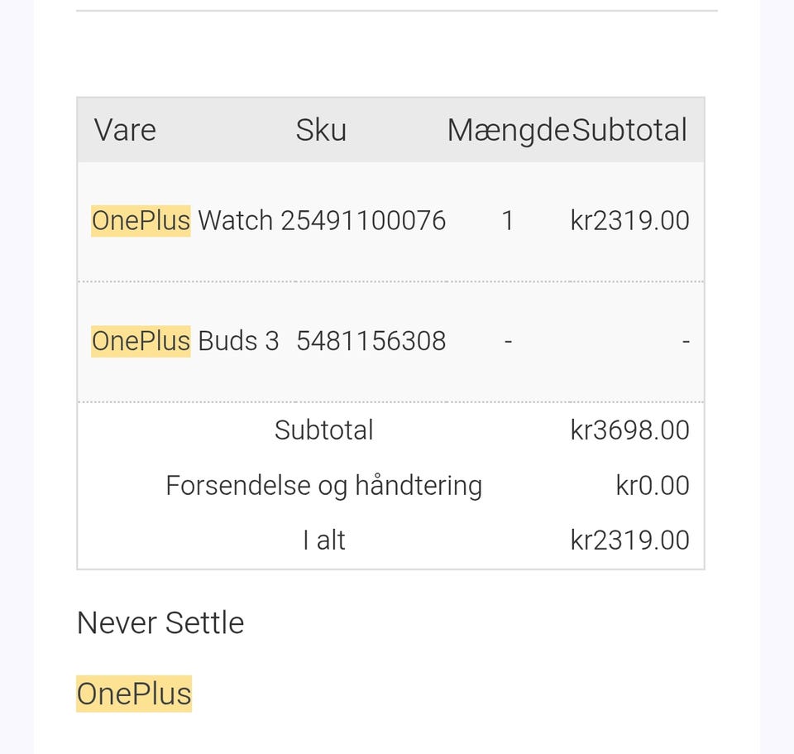Click the Subtotal header in the table's top row
This screenshot has width=794, height=754.
coord(629,130)
